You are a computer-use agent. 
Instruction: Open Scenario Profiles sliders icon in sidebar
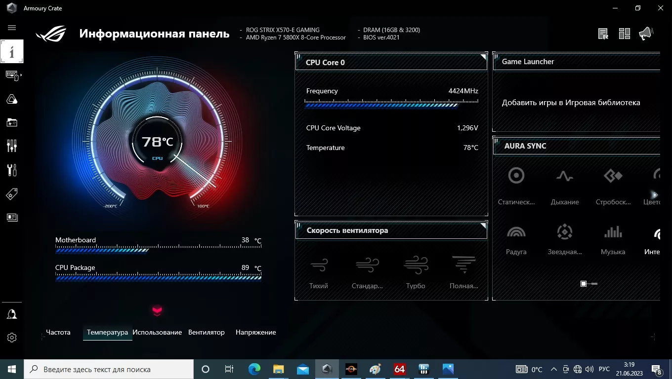pyautogui.click(x=12, y=146)
